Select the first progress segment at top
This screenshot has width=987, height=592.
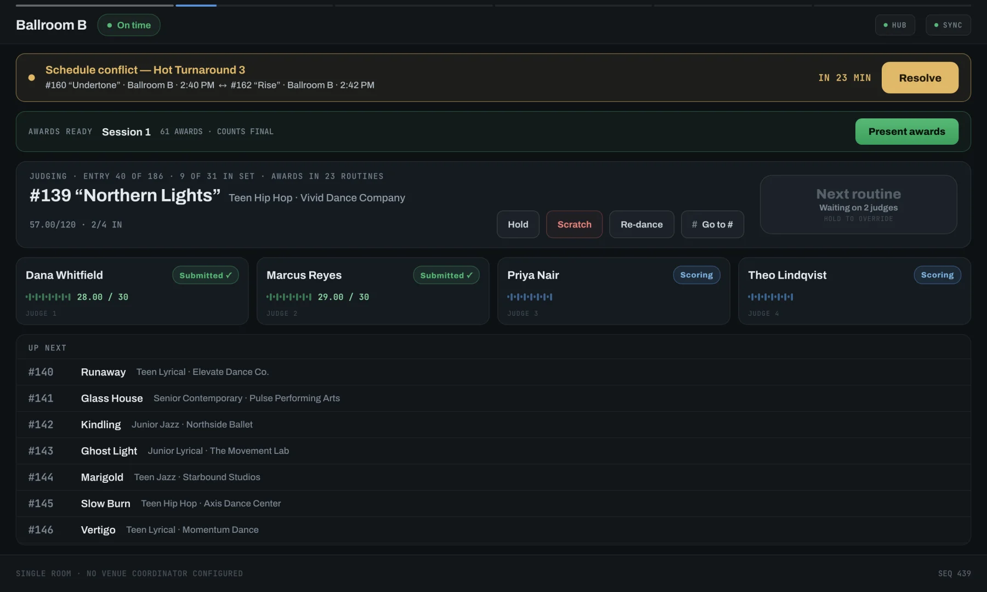coord(95,5)
